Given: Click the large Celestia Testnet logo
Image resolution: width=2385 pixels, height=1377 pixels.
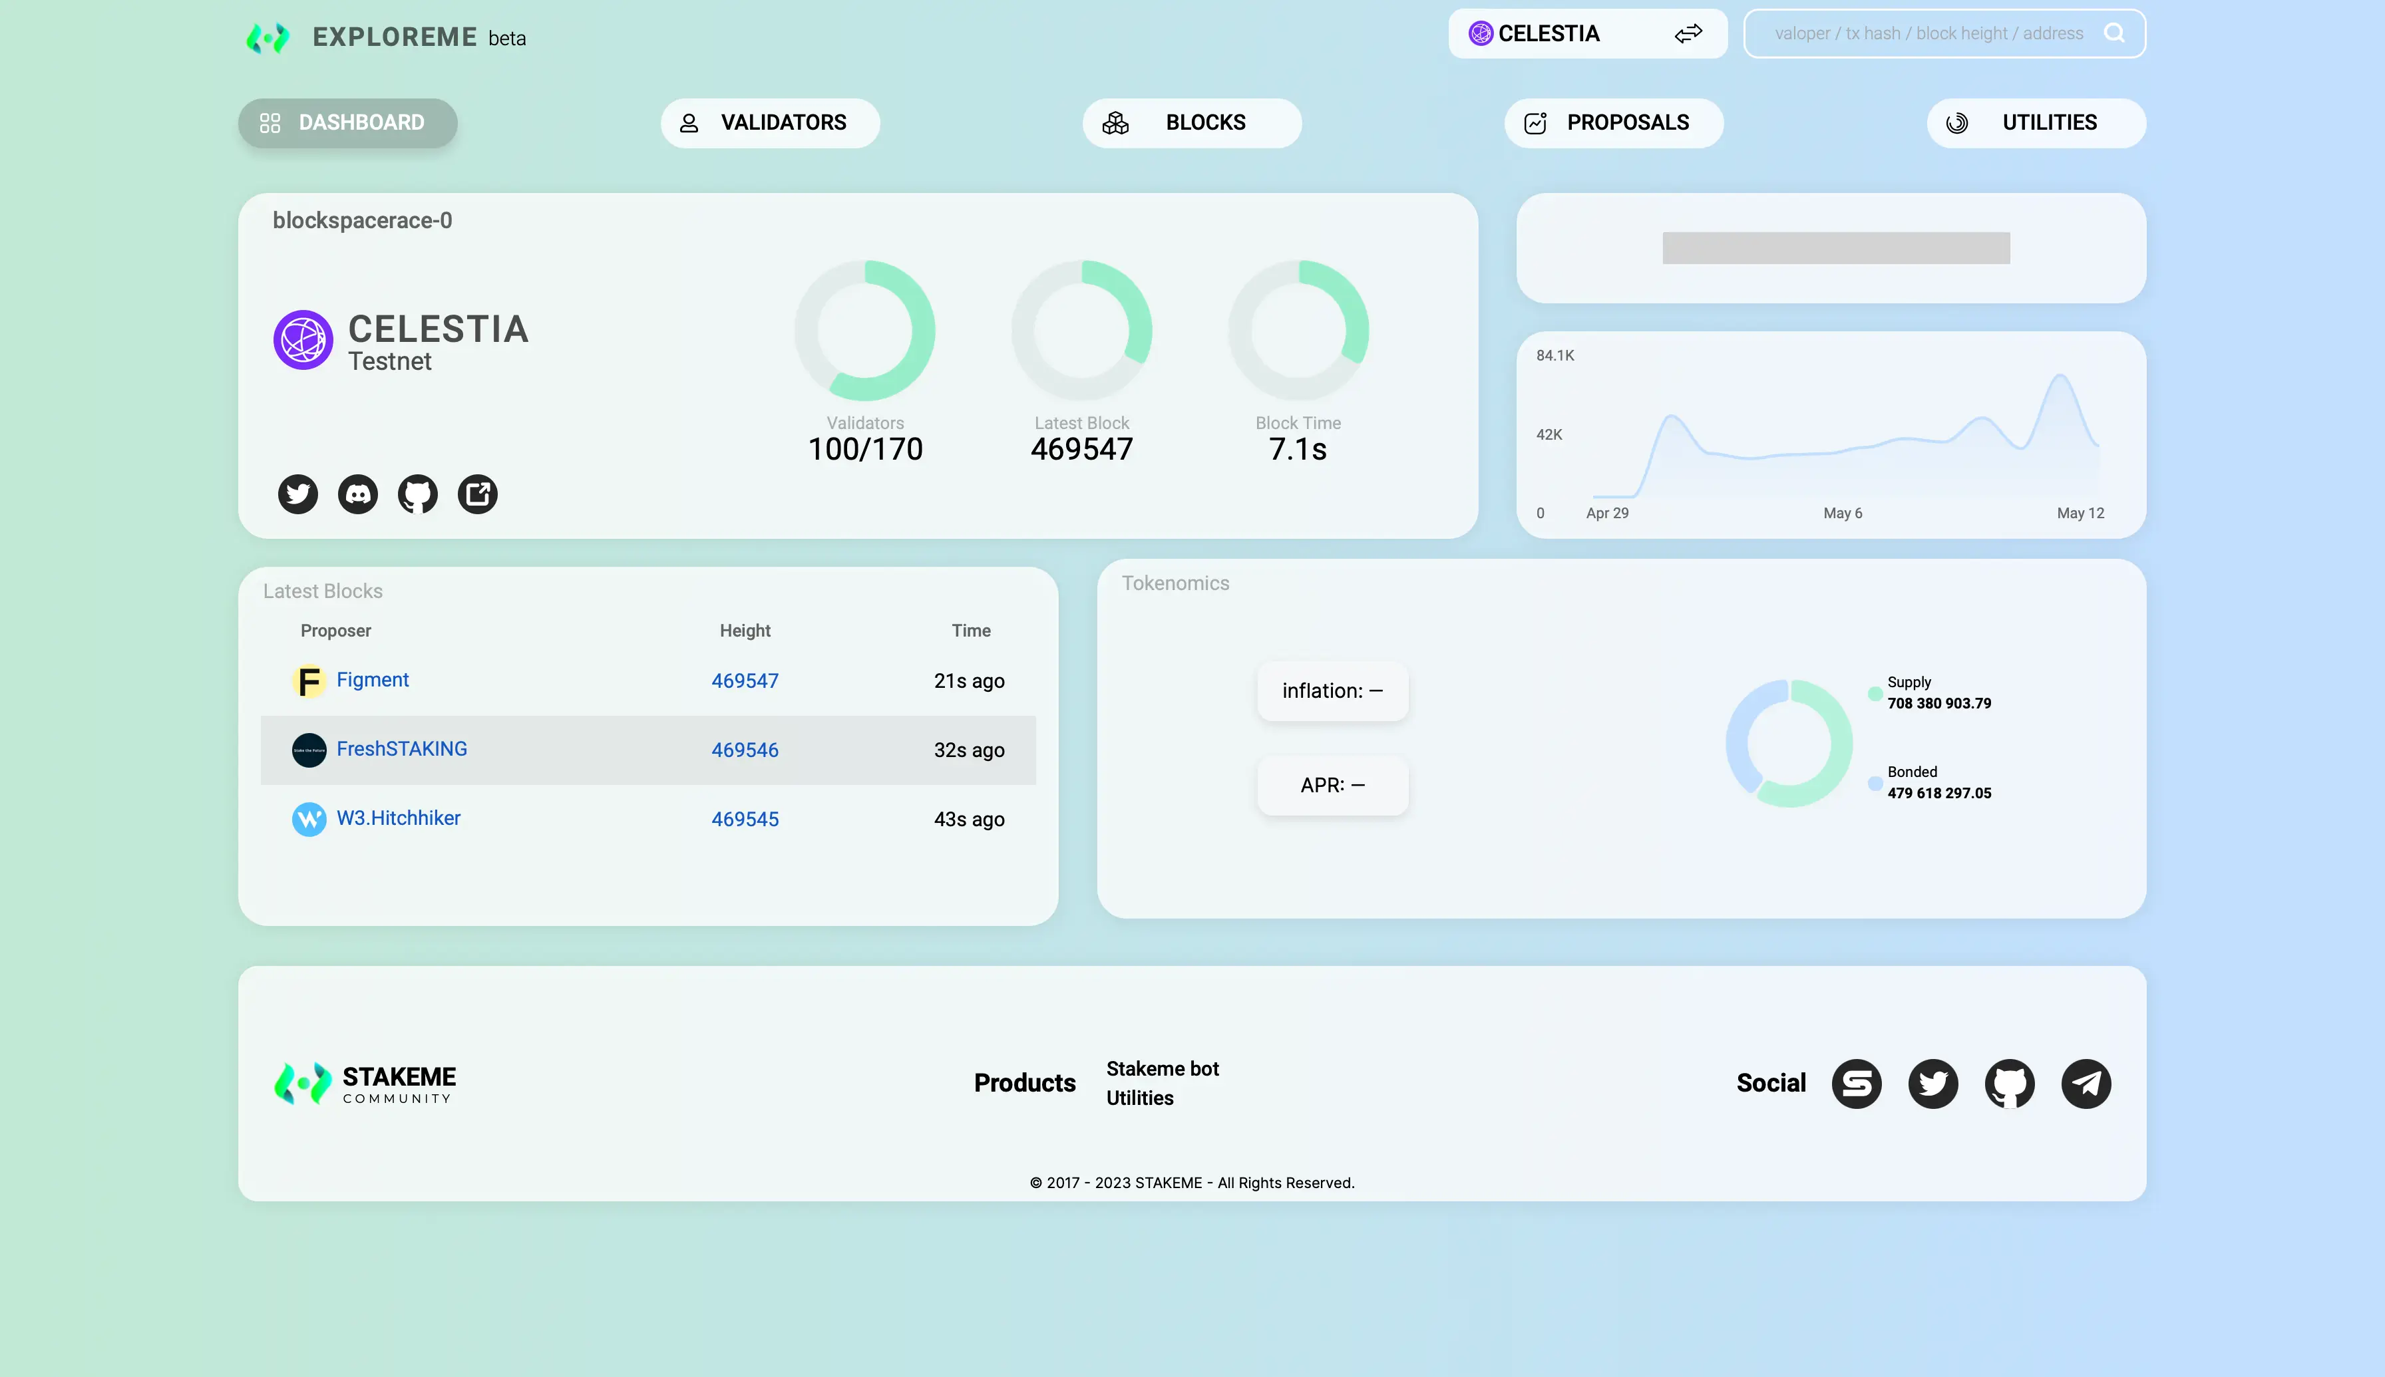Looking at the screenshot, I should click(x=303, y=339).
